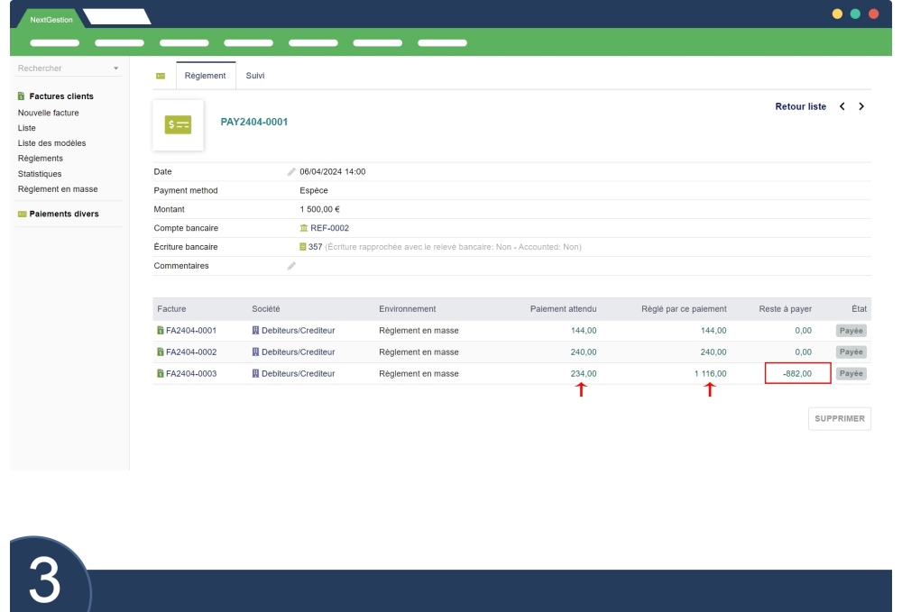Click the Paiements divers folder icon

[x=19, y=213]
